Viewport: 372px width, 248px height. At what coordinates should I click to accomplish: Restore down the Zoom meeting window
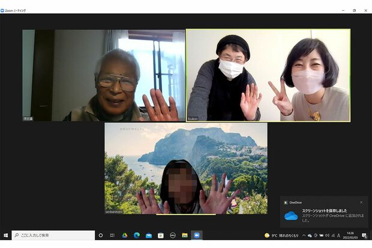point(354,10)
